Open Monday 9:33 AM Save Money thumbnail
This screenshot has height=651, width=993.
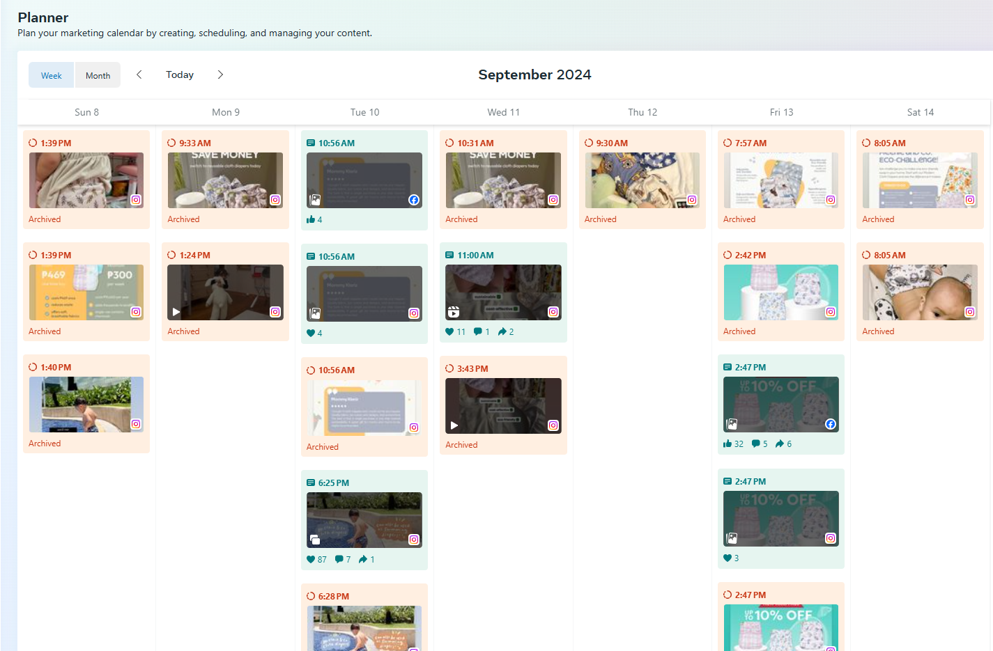(x=225, y=180)
